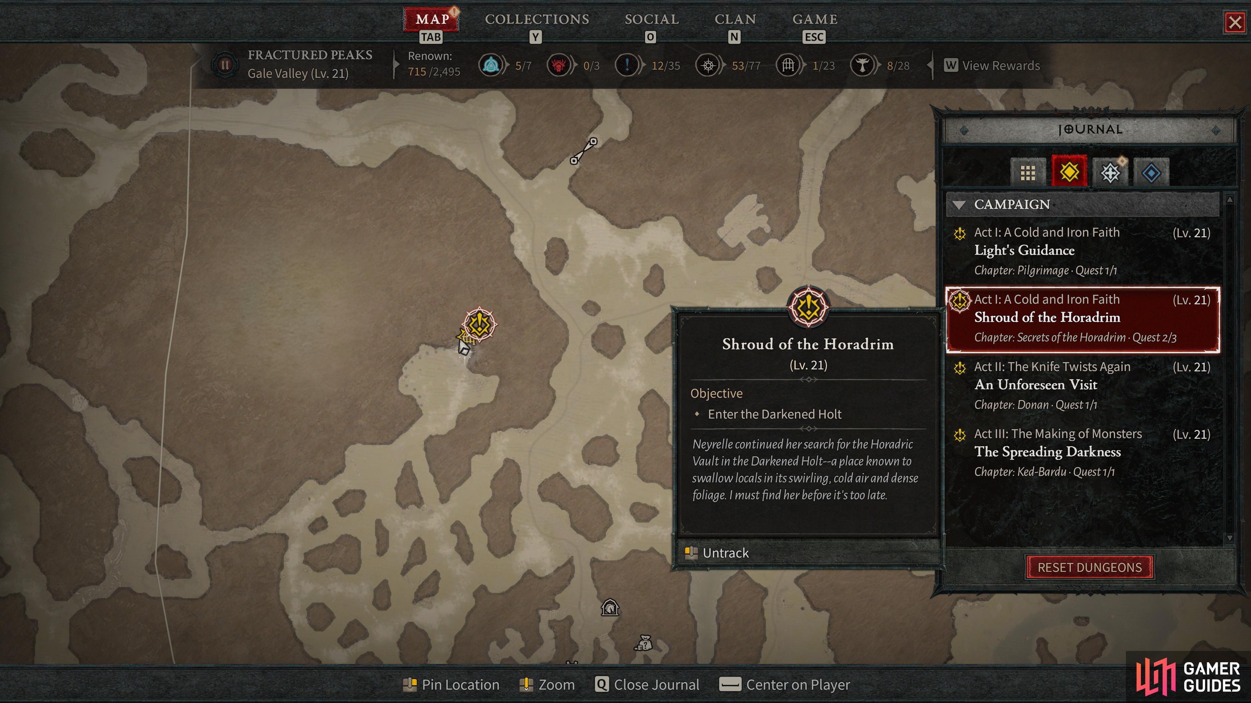Click the Reset Dungeons button

pyautogui.click(x=1090, y=567)
